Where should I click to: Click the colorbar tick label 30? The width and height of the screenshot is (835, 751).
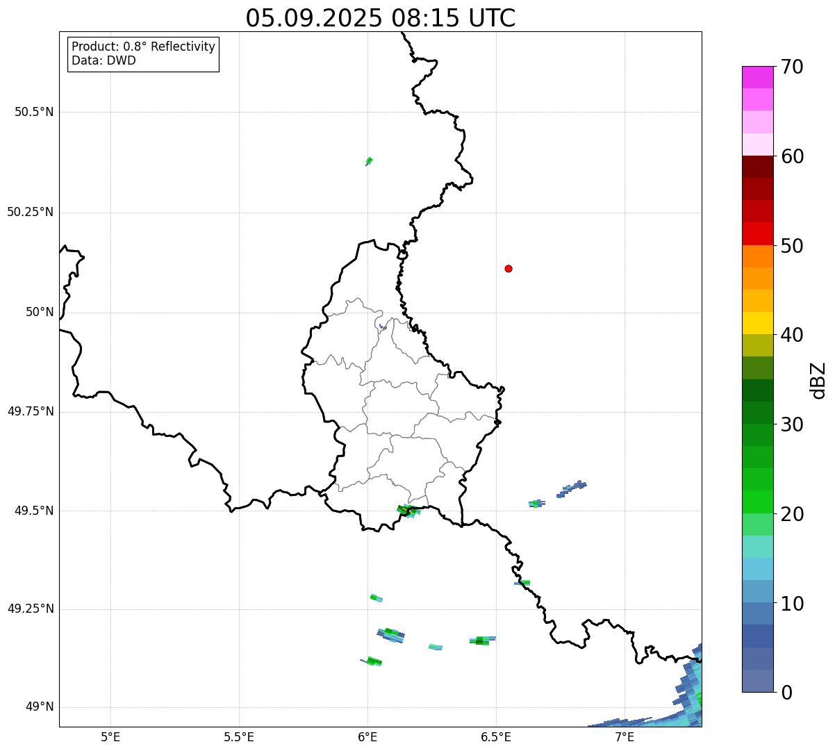[792, 424]
